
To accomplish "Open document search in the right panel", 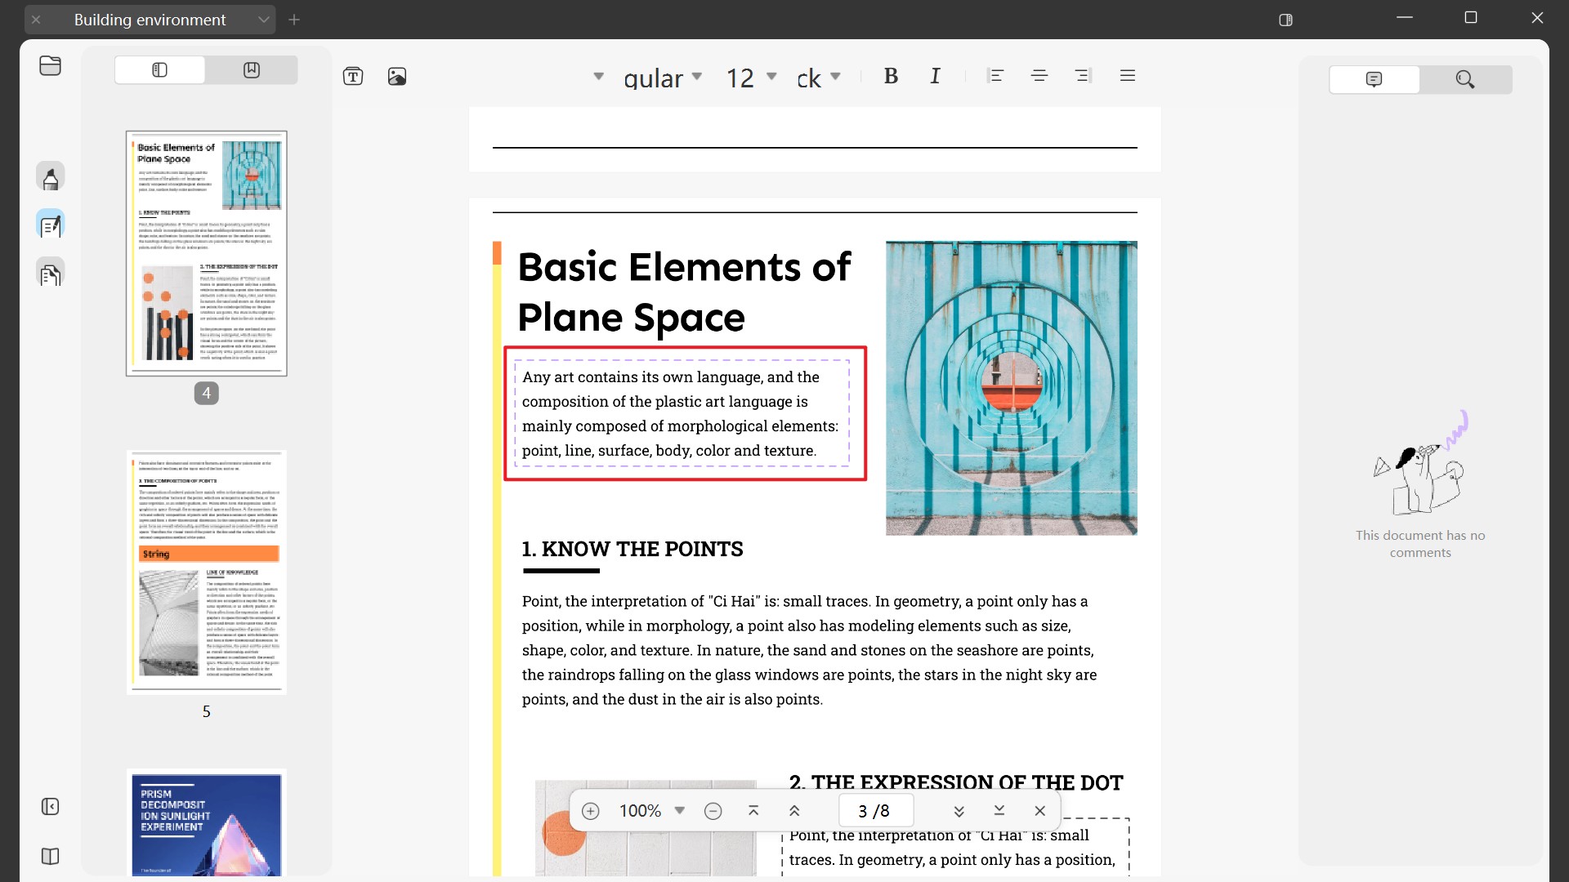I will (x=1464, y=79).
